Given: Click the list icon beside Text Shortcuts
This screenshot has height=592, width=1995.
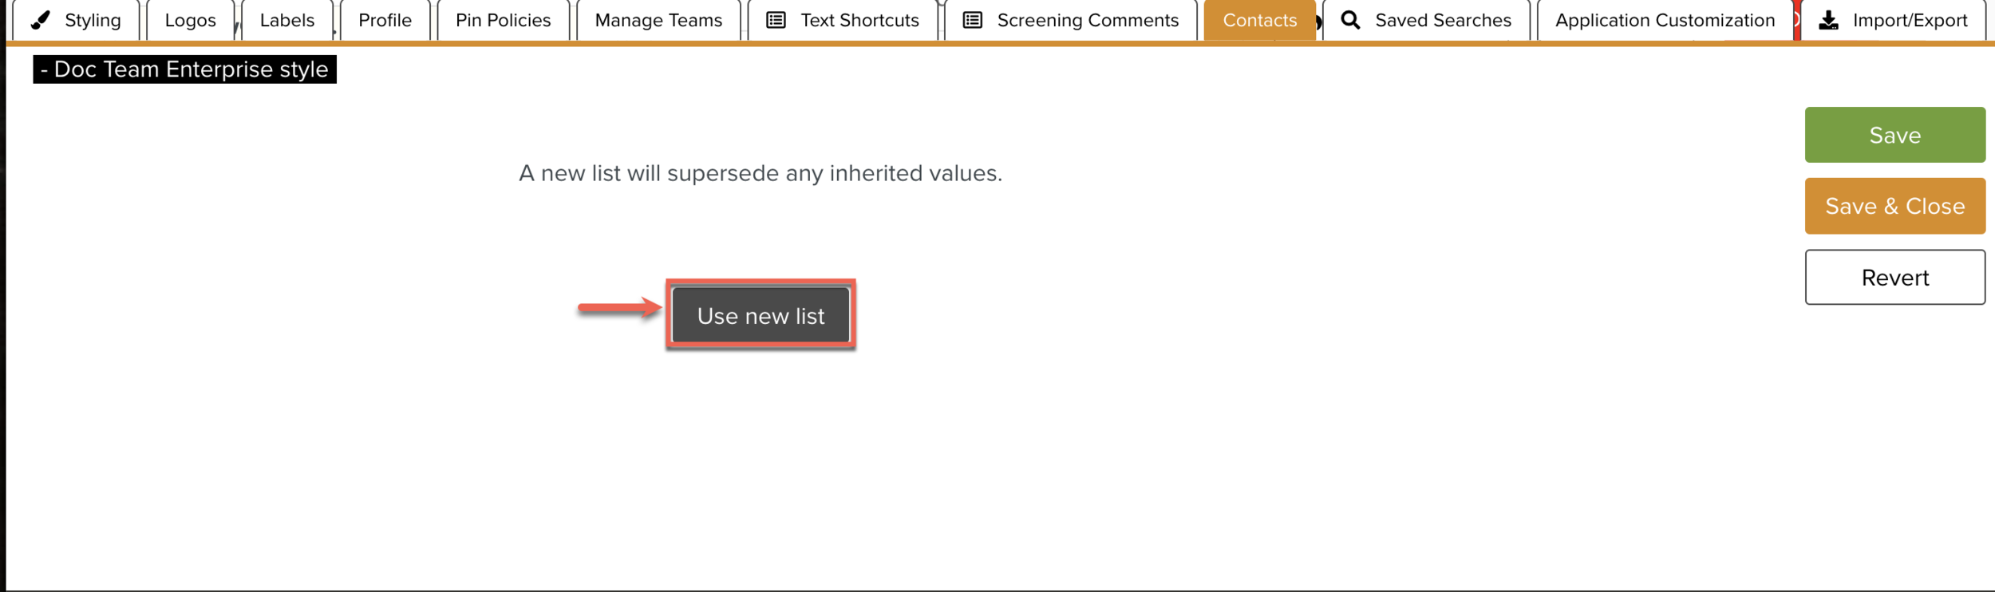Looking at the screenshot, I should click(776, 20).
